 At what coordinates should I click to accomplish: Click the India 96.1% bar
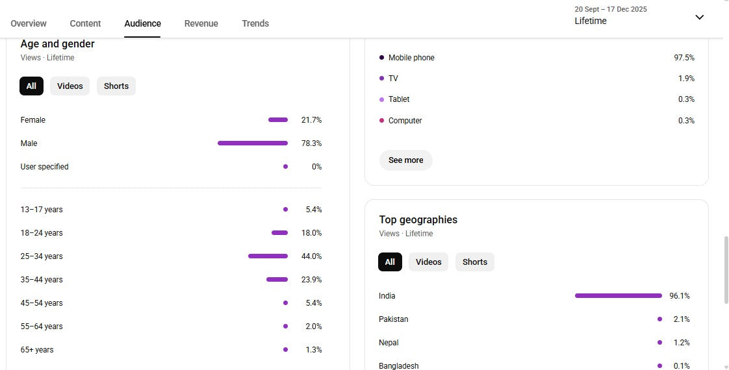pyautogui.click(x=618, y=296)
